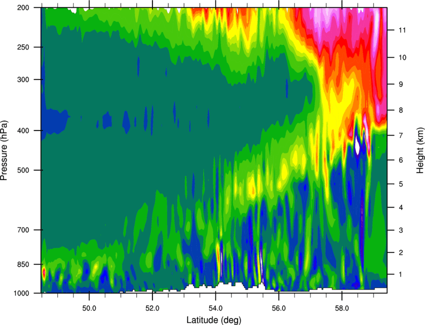The width and height of the screenshot is (425, 325).
Task: Click the 9 km height label
Action: click(401, 84)
